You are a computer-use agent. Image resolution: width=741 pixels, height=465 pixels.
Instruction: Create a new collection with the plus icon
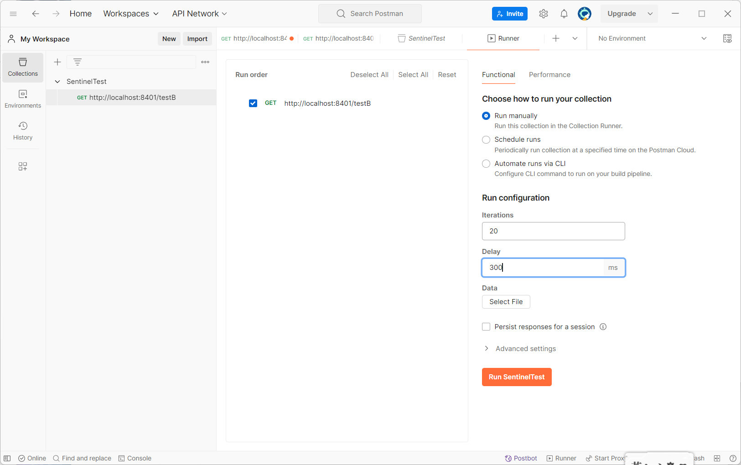coord(57,62)
